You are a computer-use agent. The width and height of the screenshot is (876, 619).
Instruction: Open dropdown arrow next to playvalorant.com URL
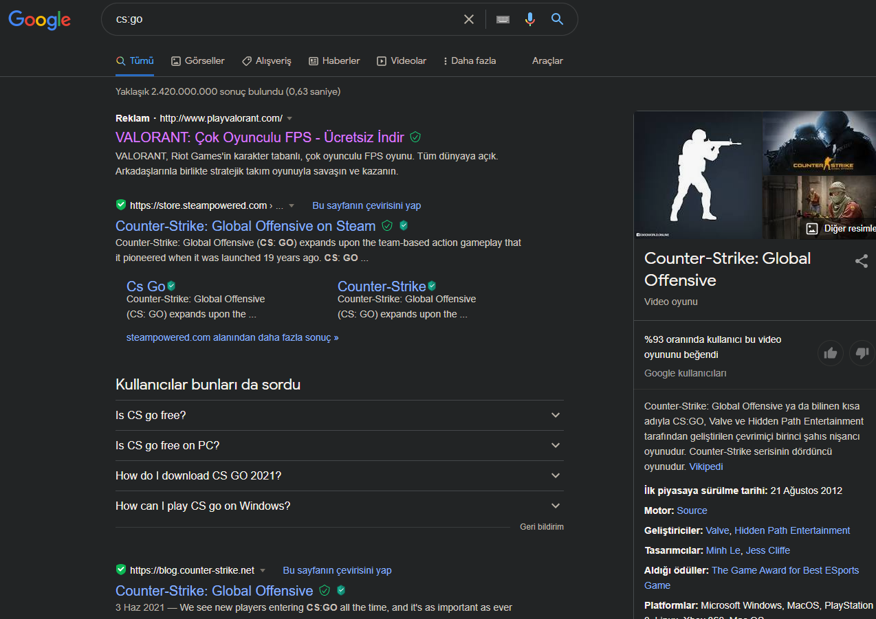[x=289, y=118]
